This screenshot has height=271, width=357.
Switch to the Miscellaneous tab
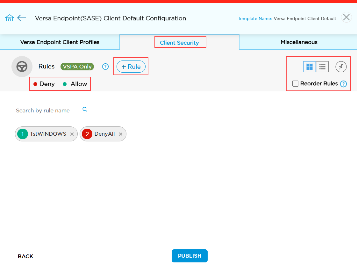pyautogui.click(x=299, y=42)
